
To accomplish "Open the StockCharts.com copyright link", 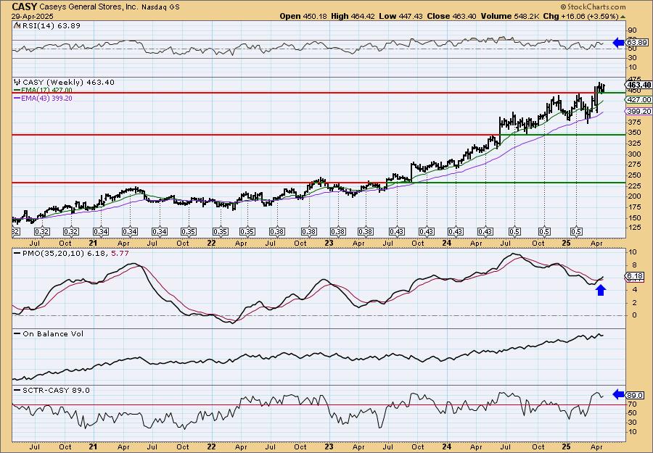I will (x=593, y=7).
